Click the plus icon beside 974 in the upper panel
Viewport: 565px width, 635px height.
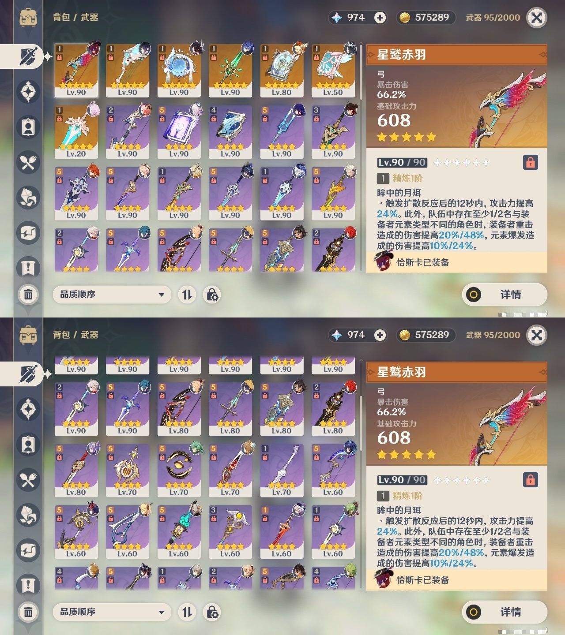[x=380, y=18]
